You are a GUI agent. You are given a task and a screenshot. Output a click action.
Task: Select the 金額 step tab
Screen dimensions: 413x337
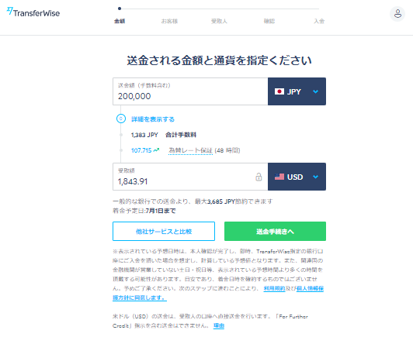(x=120, y=21)
